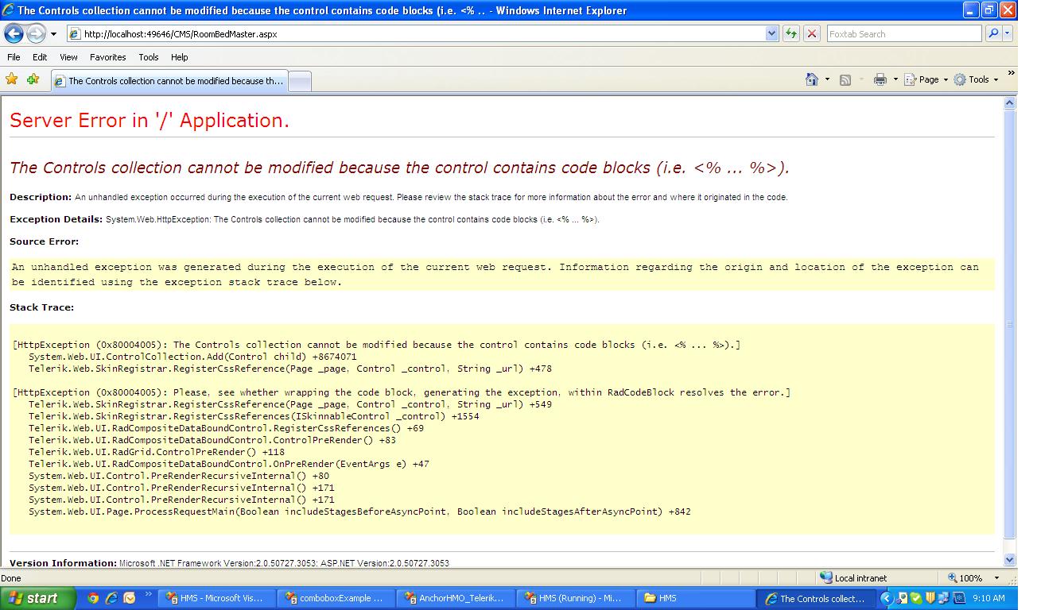Click the 'Server Error in '/' Application.' heading
Screen dimensions: 1037x610
pos(150,121)
